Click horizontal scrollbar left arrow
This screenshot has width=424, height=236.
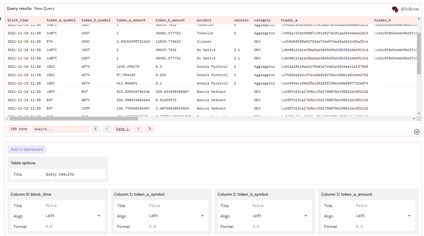pyautogui.click(x=7, y=118)
